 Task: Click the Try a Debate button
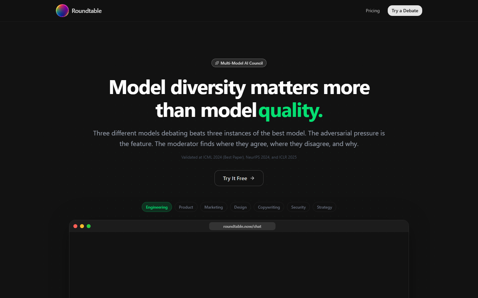[405, 11]
